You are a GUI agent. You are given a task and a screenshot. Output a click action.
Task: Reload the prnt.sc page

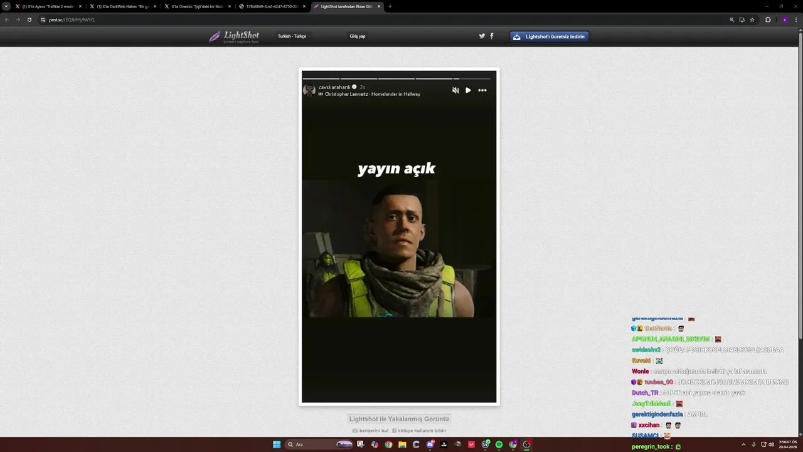[x=29, y=19]
